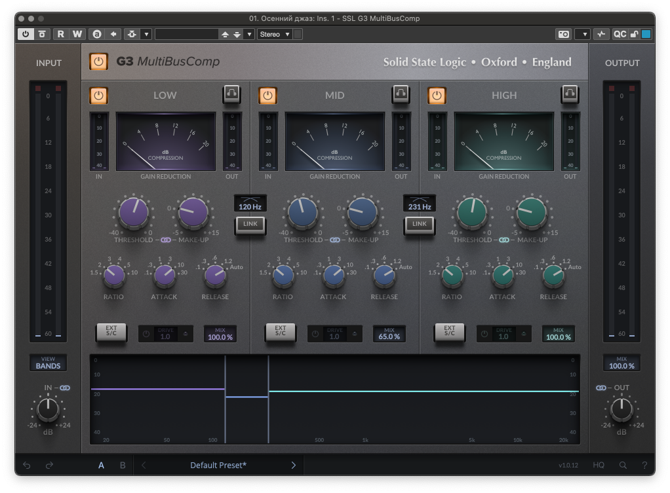Screen dimensions: 670x493
Task: Click the INPUT gain dB knob
Action: click(48, 409)
